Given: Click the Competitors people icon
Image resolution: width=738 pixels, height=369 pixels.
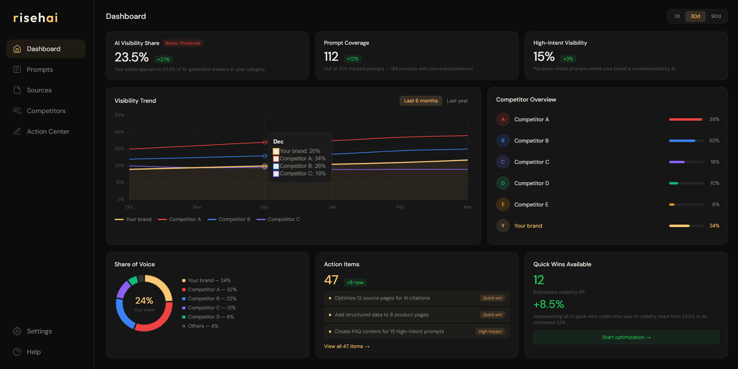Looking at the screenshot, I should click(x=17, y=111).
